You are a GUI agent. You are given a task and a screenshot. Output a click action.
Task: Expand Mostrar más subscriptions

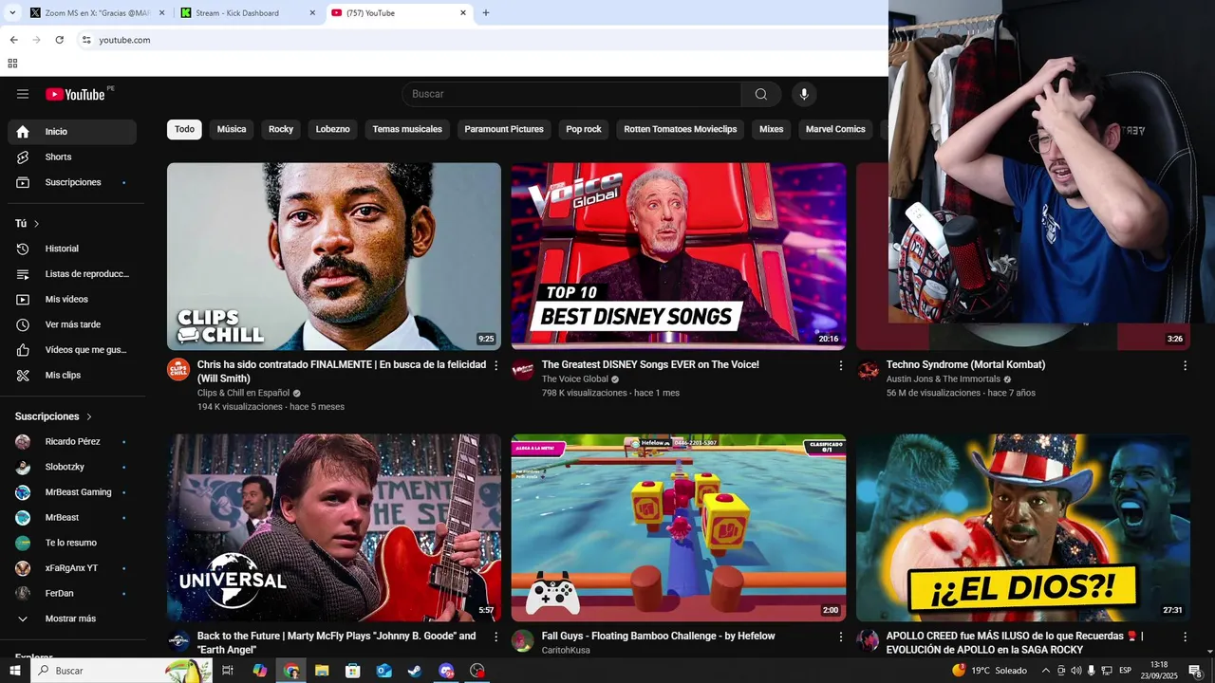click(72, 618)
